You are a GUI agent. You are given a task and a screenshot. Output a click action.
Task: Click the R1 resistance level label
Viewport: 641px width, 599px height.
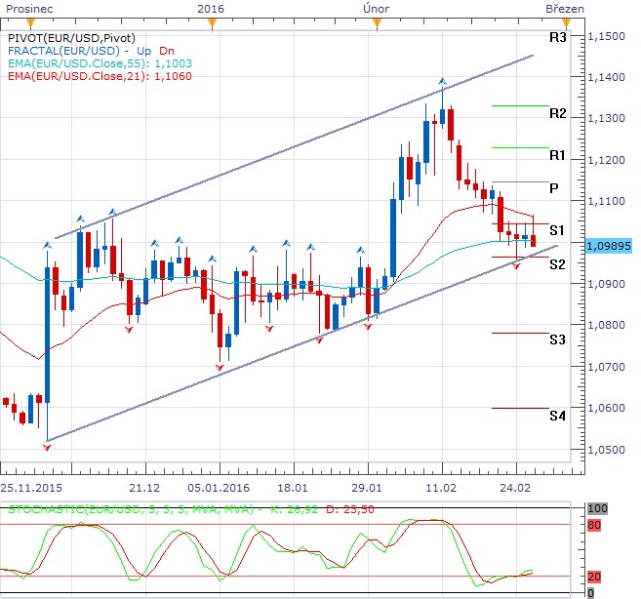coord(558,155)
